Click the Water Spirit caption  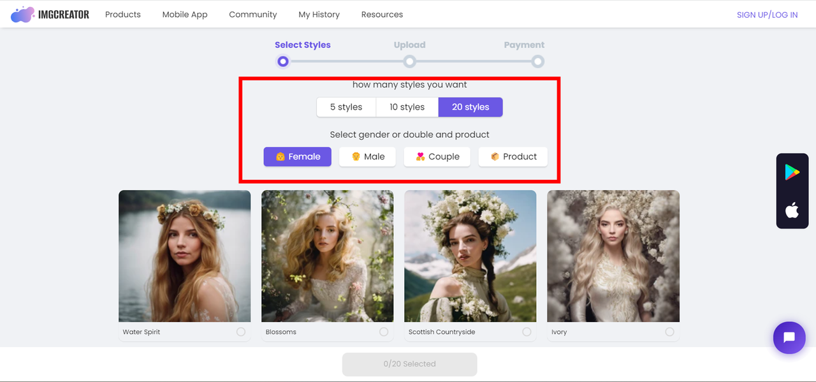click(142, 332)
